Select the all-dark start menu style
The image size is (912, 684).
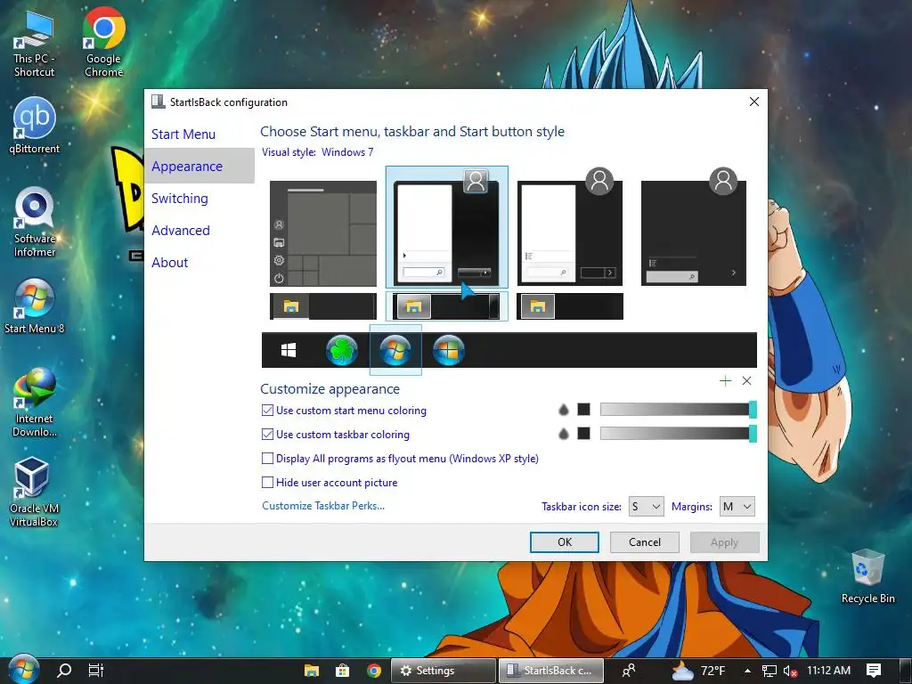[693, 227]
